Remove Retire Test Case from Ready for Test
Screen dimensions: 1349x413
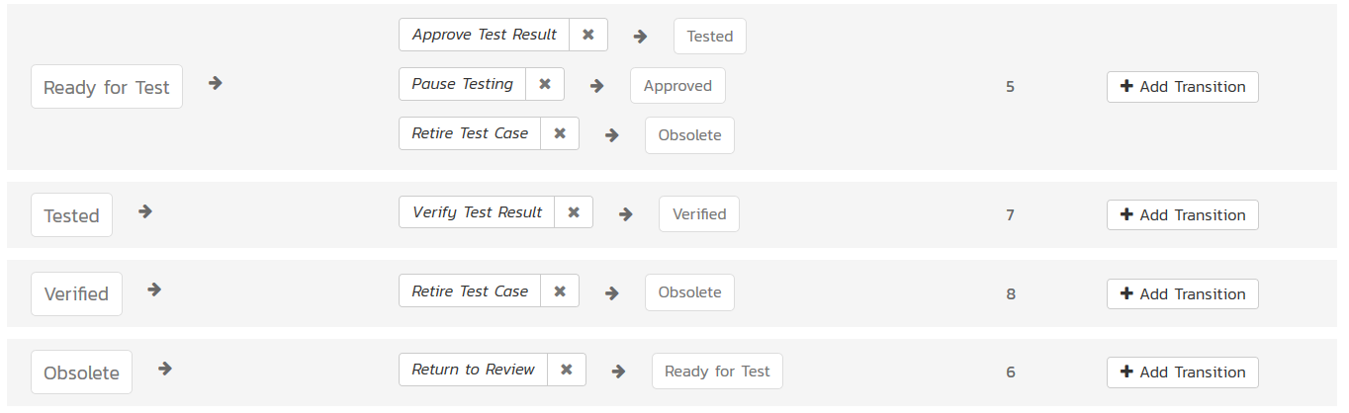560,133
